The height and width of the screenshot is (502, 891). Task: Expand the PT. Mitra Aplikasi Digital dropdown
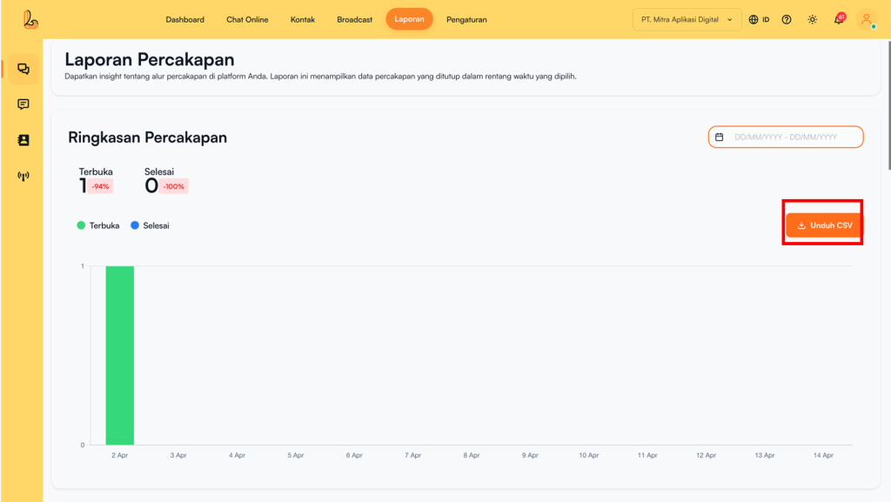click(687, 19)
